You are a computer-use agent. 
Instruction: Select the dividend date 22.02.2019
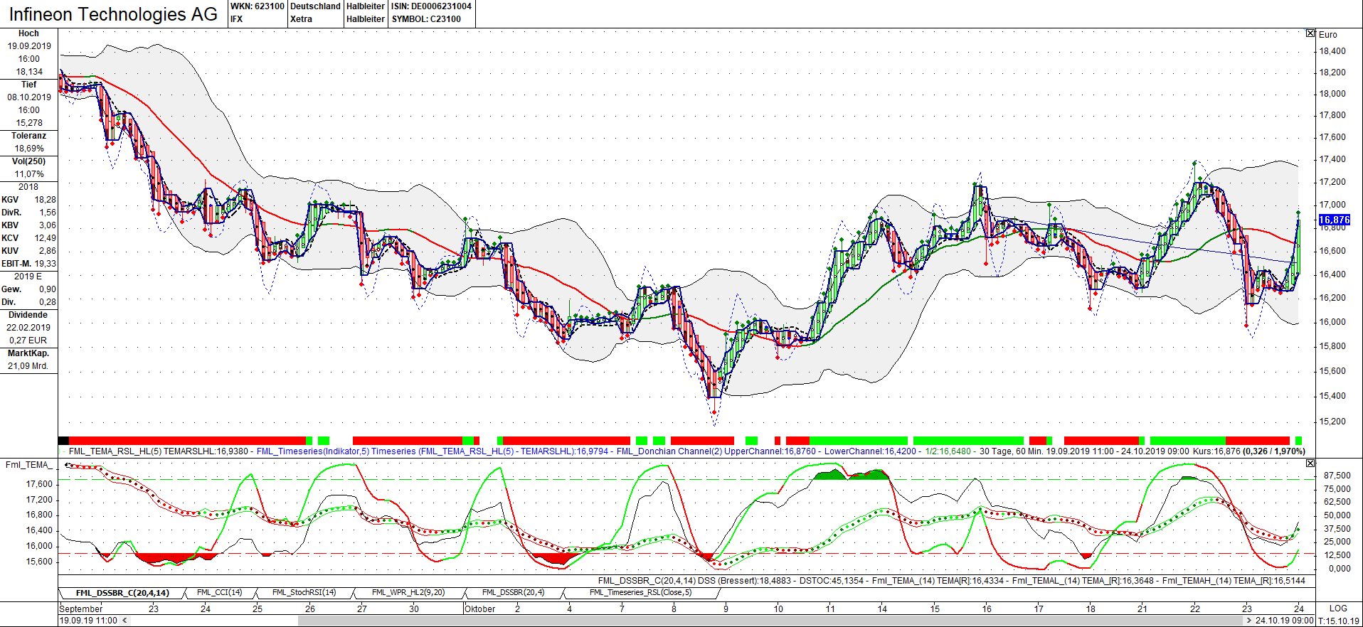(29, 328)
